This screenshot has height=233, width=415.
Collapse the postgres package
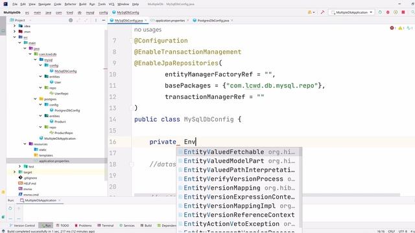point(35,99)
